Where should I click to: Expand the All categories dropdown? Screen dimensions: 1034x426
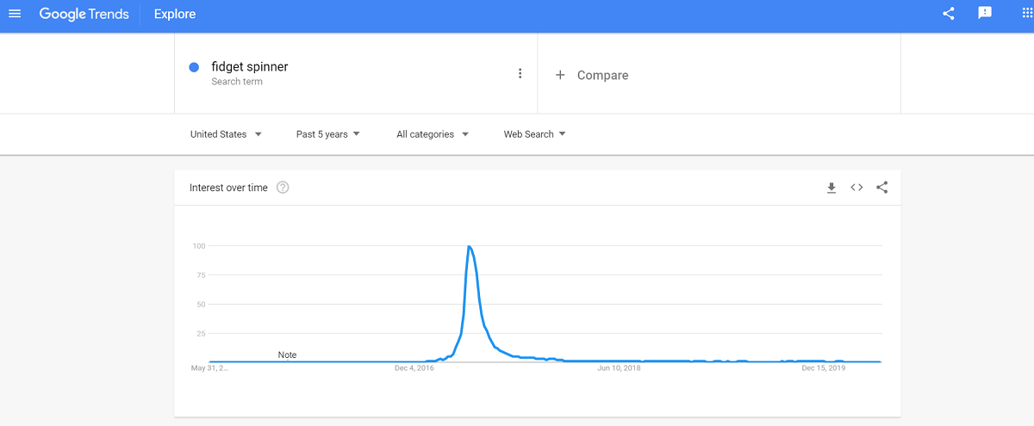[x=433, y=134]
